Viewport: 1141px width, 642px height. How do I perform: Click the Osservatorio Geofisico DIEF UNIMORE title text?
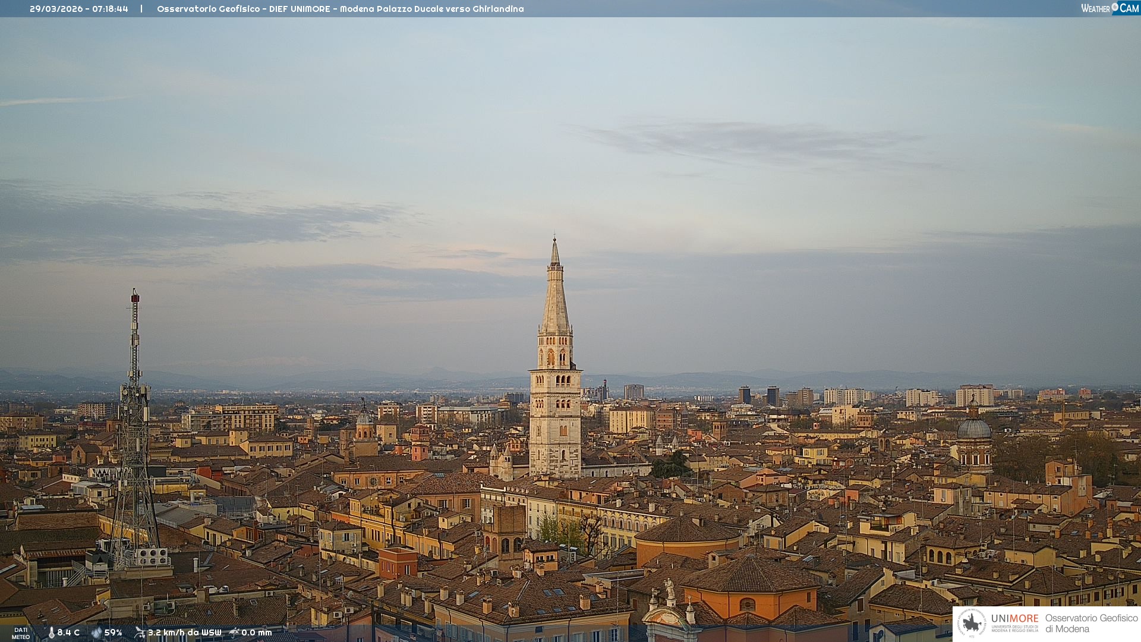(340, 9)
